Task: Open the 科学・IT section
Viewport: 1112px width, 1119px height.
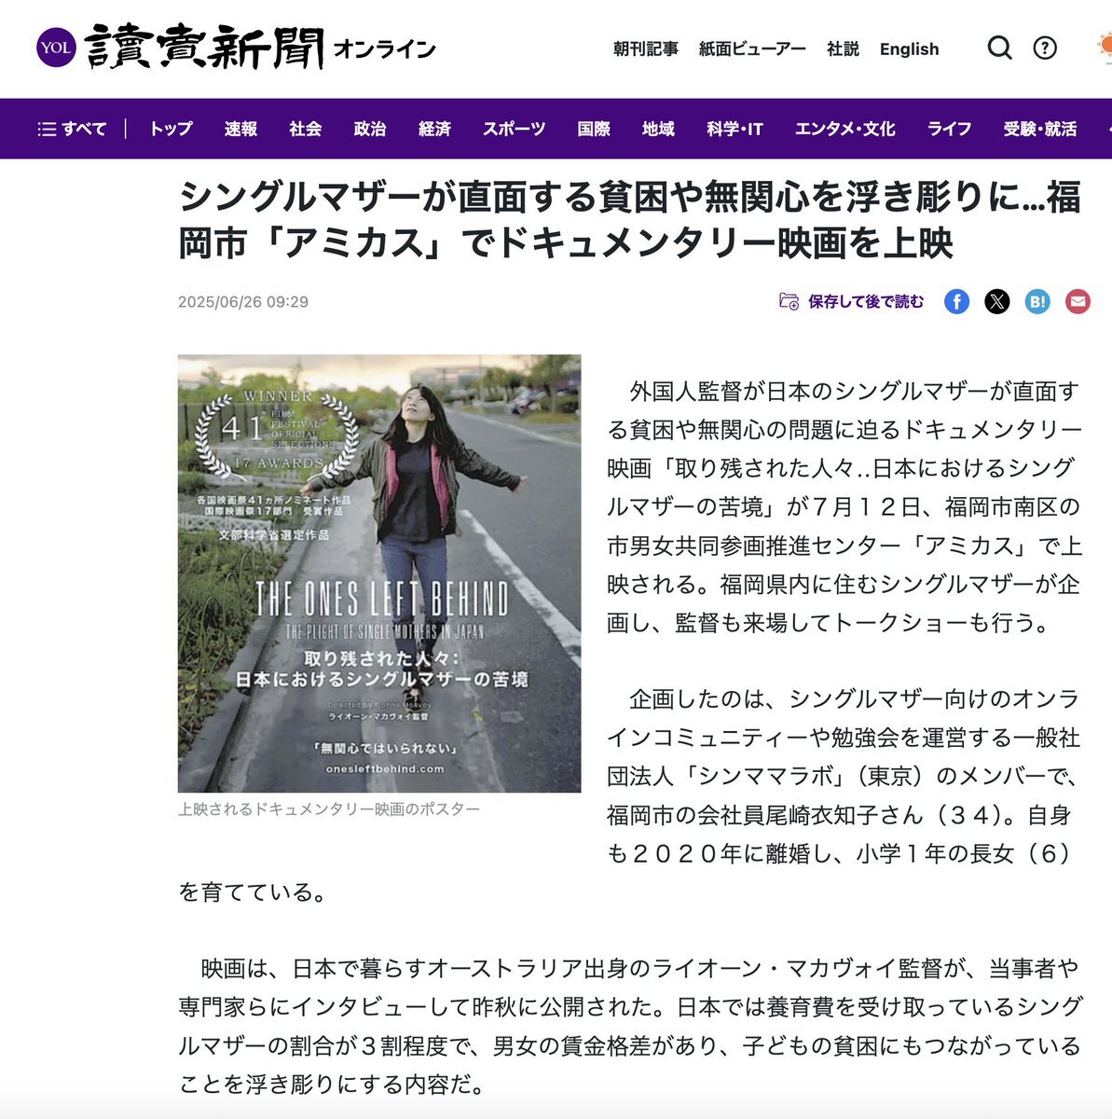Action: pos(734,129)
